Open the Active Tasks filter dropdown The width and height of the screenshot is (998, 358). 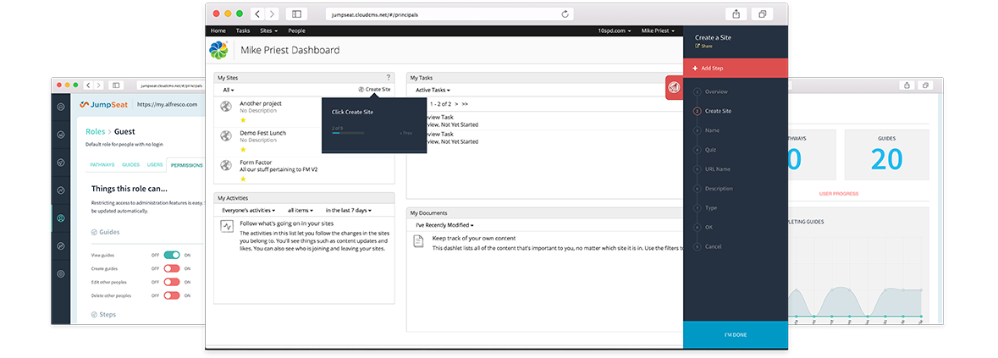(433, 90)
